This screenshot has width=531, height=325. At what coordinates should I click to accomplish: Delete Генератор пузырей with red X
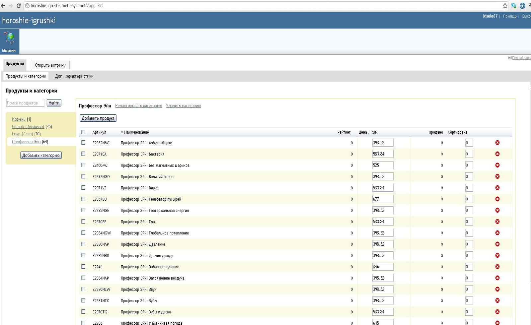click(x=497, y=199)
